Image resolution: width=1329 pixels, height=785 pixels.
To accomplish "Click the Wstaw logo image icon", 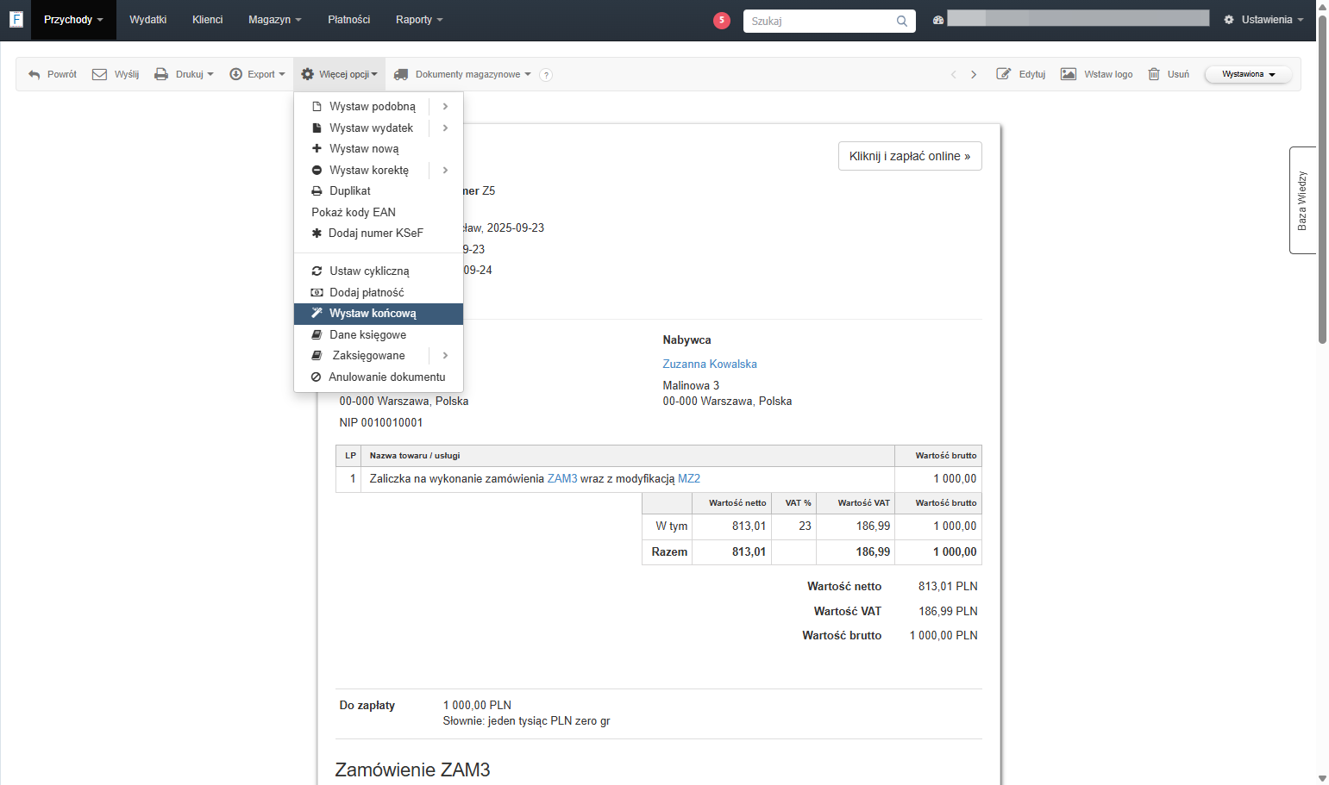I will tap(1069, 74).
